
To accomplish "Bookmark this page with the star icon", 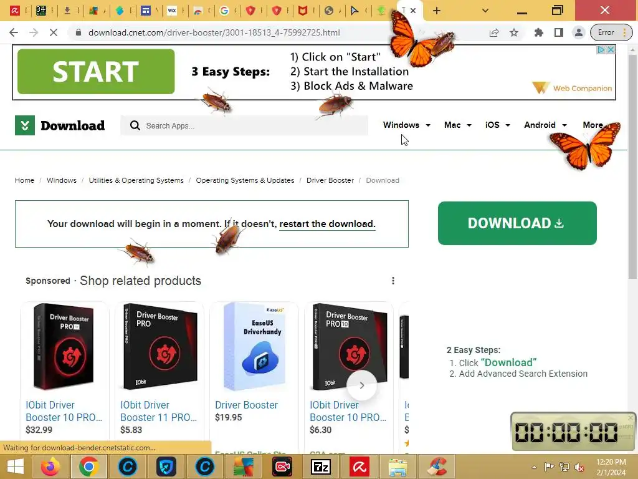I will point(514,32).
